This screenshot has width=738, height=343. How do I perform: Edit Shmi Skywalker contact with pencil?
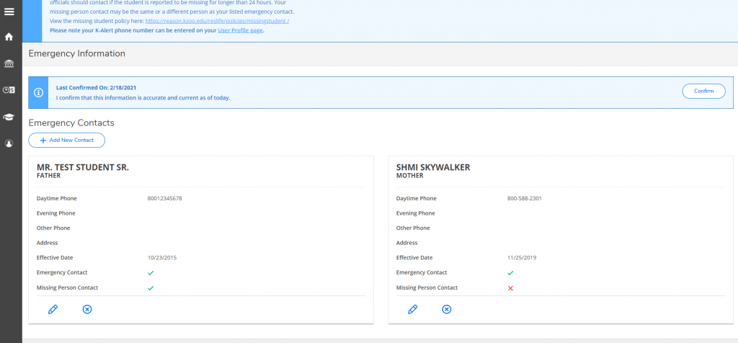412,309
